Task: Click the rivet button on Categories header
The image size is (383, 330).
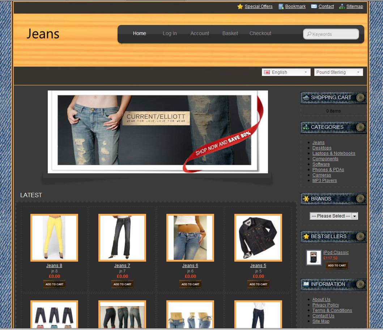Action: (360, 127)
